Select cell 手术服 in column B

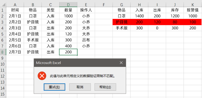tap(33, 40)
